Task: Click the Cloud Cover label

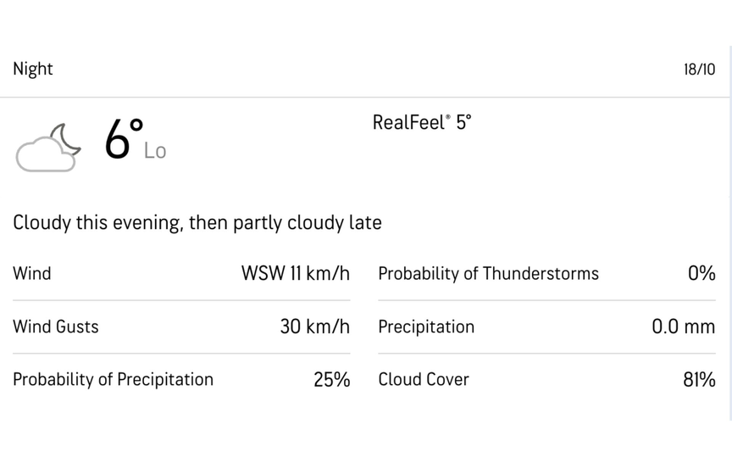Action: [424, 379]
